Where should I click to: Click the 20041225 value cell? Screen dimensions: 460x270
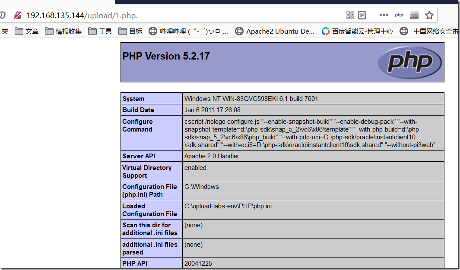click(313, 264)
